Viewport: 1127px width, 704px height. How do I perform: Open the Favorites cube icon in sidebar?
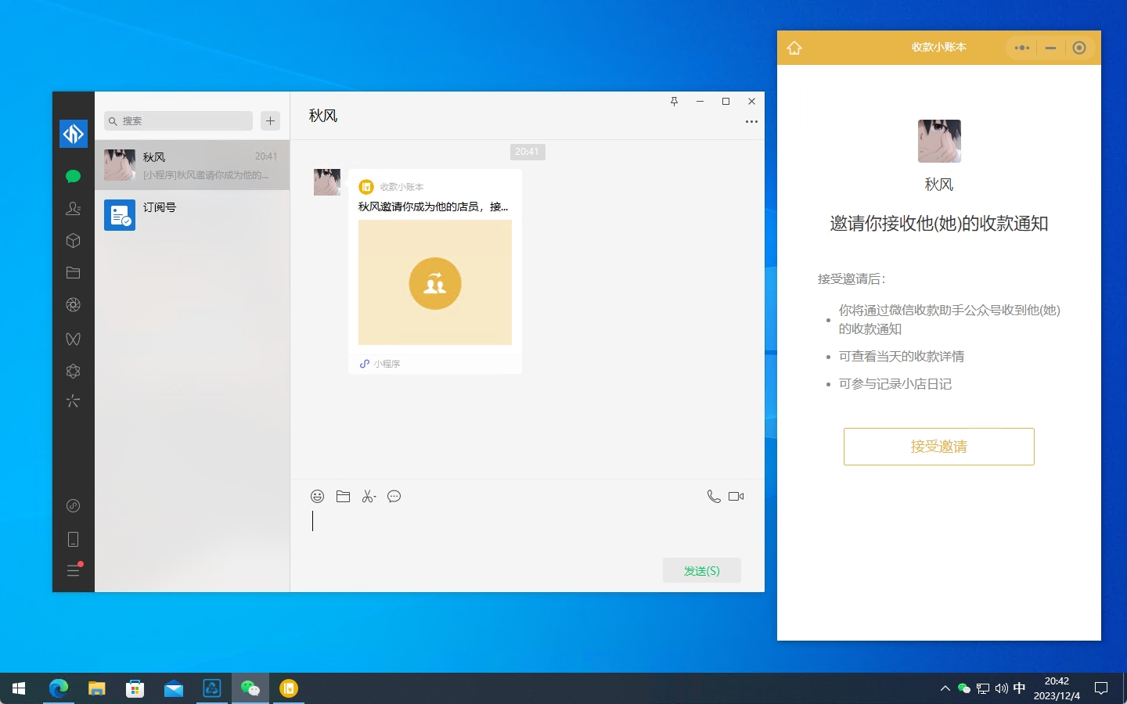[73, 241]
